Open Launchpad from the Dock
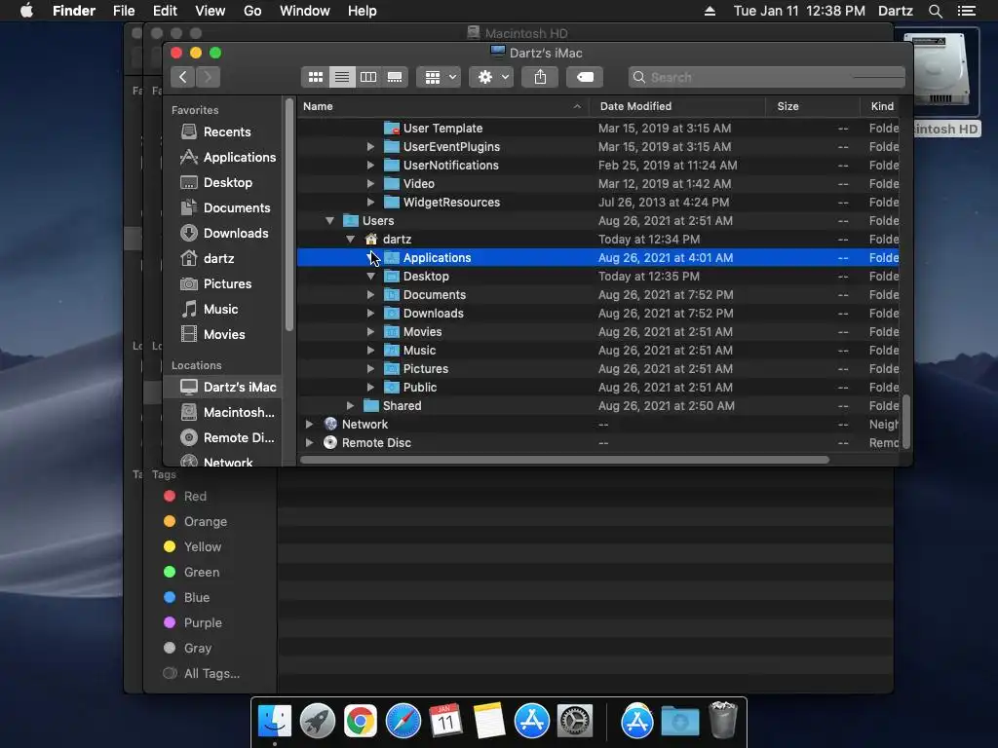 tap(317, 722)
